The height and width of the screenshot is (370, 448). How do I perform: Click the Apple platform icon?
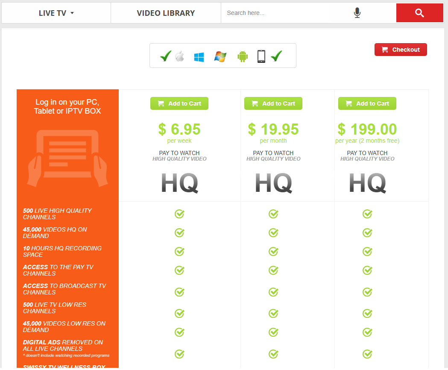coord(179,56)
